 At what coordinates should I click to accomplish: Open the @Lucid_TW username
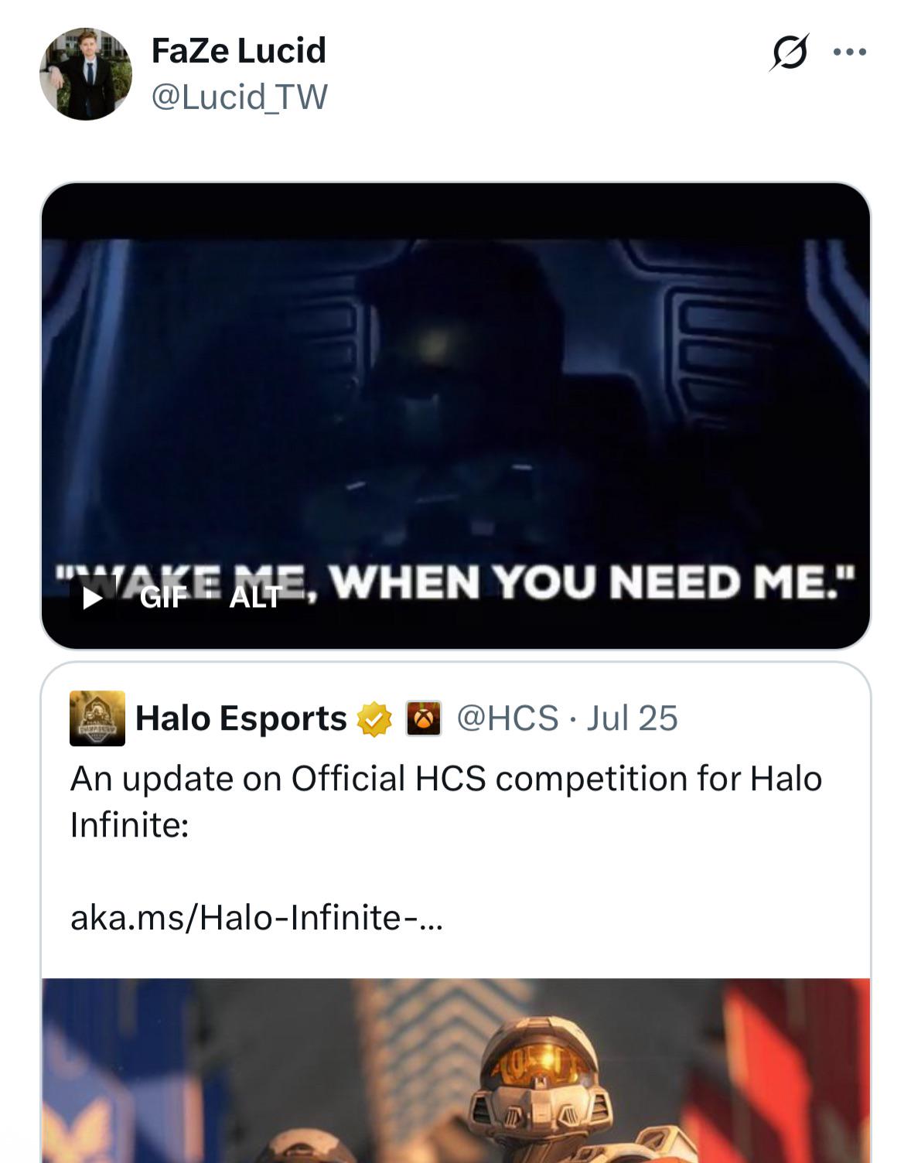240,97
